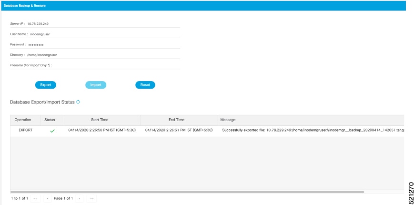Screen dimensions: 414x205
Task: Click the green success checkmark in the EXPORT row
Action: coord(52,131)
